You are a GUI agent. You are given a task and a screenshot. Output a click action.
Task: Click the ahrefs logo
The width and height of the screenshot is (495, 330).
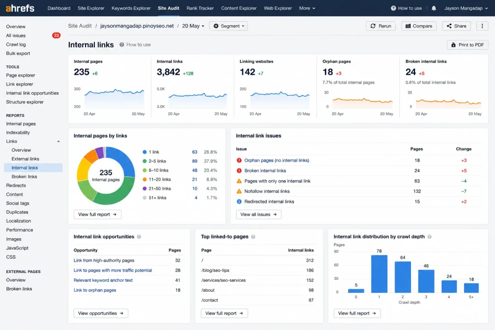(x=20, y=8)
